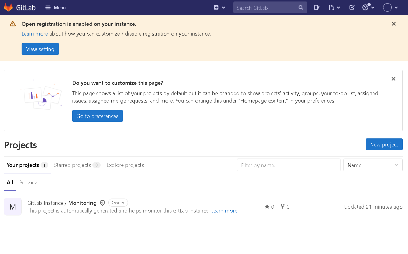This screenshot has height=254, width=408.
Task: Switch to Starred projects tab
Action: tap(77, 165)
